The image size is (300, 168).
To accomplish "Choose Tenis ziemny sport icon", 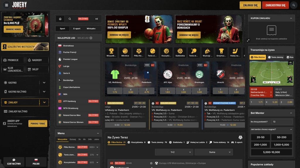I will click(x=152, y=52).
